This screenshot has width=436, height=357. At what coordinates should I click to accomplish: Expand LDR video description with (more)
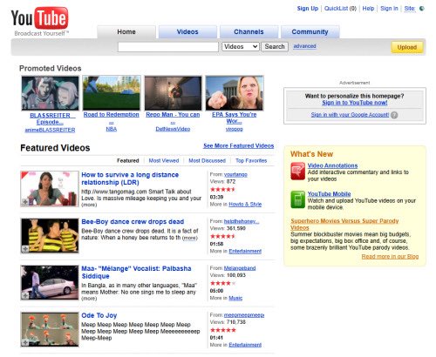[89, 205]
